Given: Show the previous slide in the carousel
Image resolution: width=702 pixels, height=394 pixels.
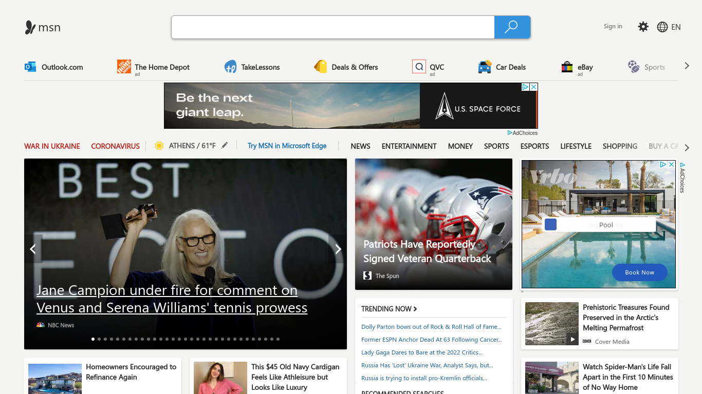Looking at the screenshot, I should pyautogui.click(x=33, y=249).
